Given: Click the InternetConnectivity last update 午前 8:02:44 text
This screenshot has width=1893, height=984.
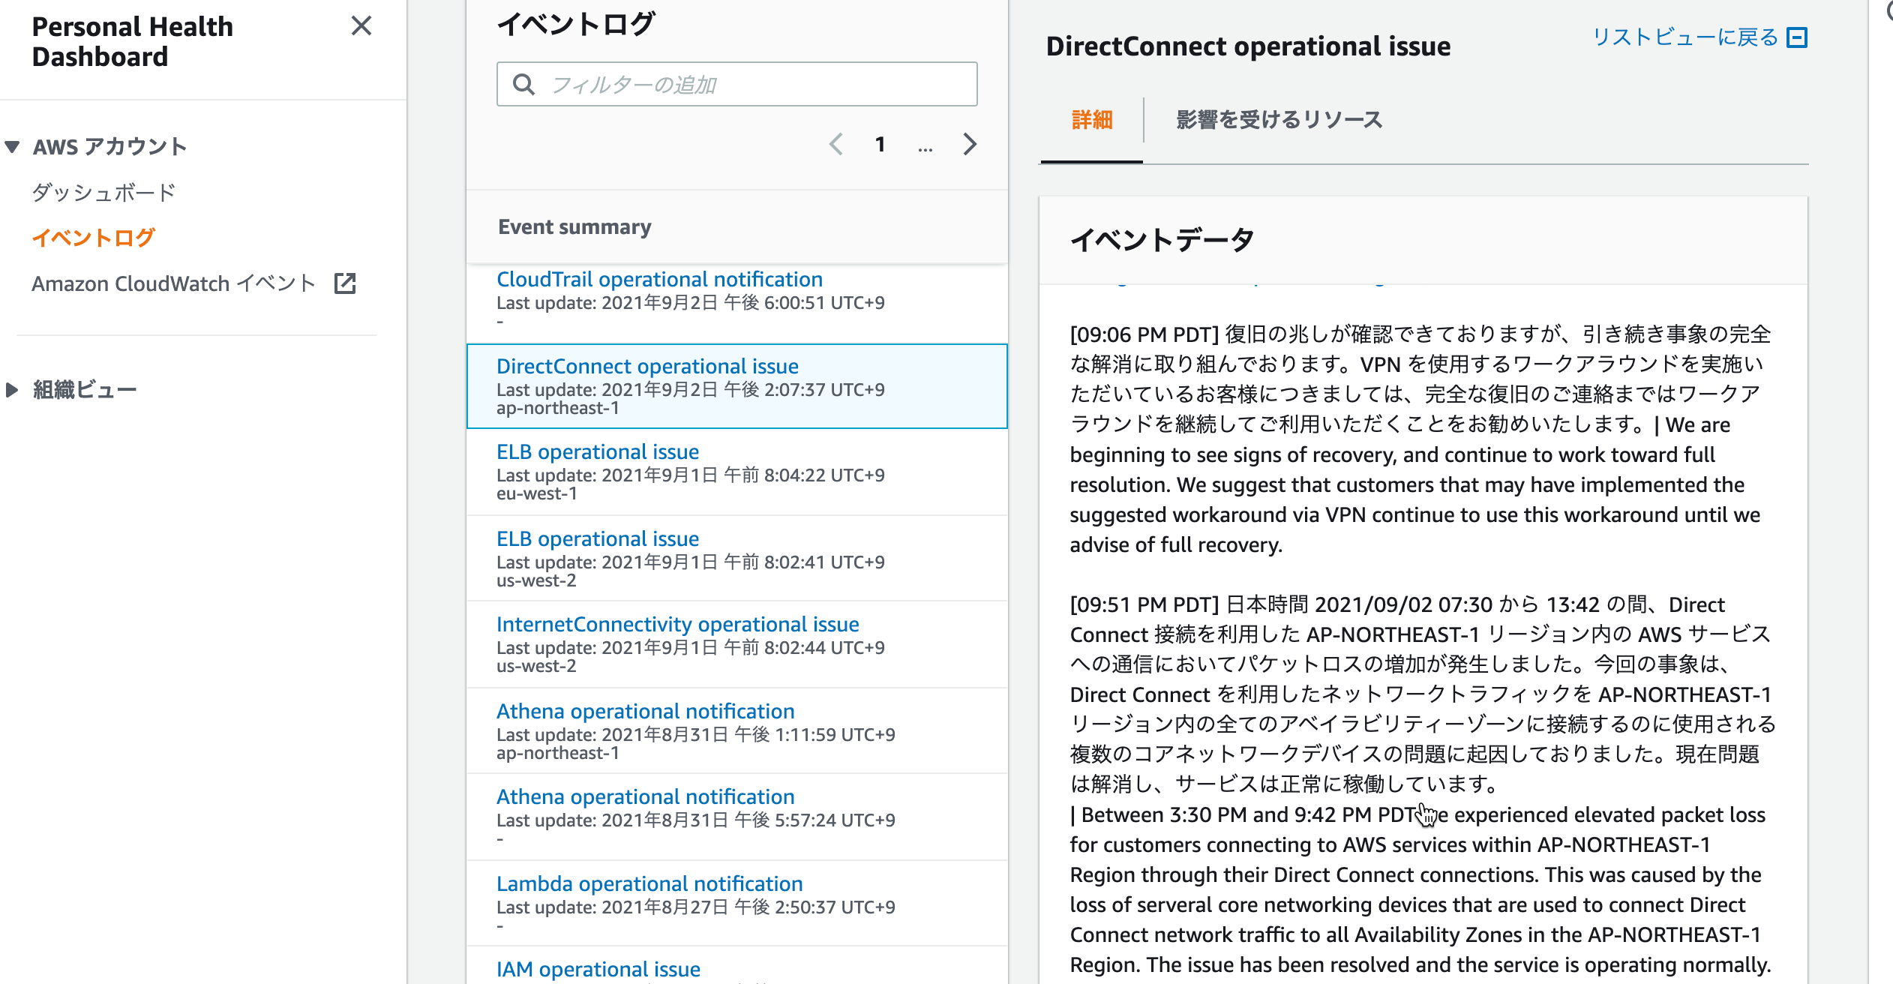Looking at the screenshot, I should 691,647.
